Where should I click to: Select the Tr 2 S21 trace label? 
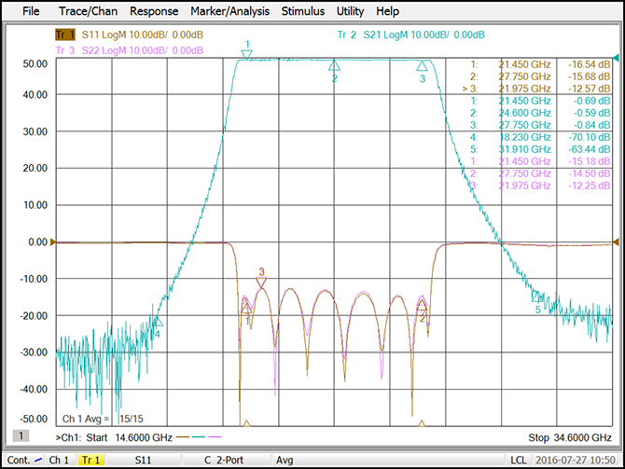[x=411, y=34]
